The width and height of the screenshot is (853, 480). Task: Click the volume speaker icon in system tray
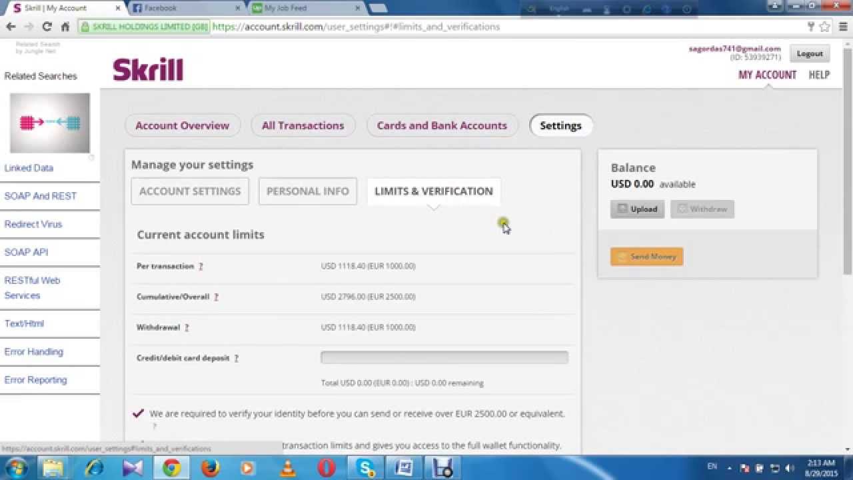pyautogui.click(x=790, y=468)
